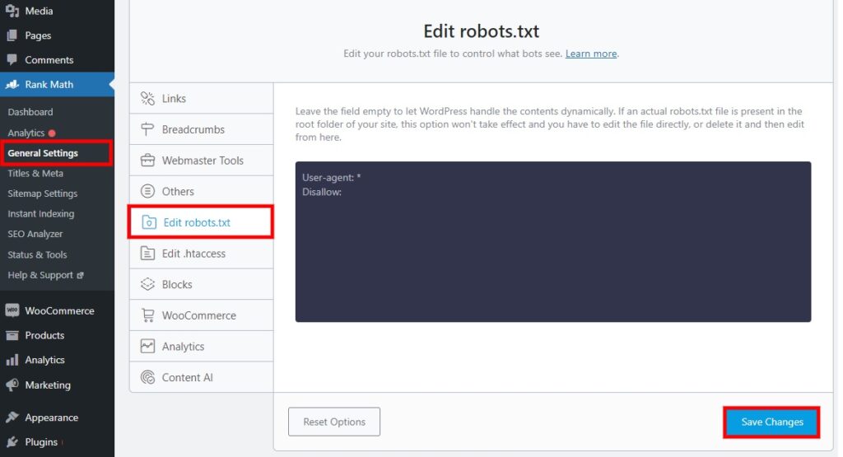
Task: Open the Pages menu
Action: click(57, 35)
